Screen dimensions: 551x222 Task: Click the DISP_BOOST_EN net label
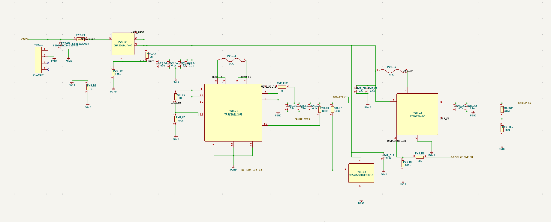pos(396,141)
